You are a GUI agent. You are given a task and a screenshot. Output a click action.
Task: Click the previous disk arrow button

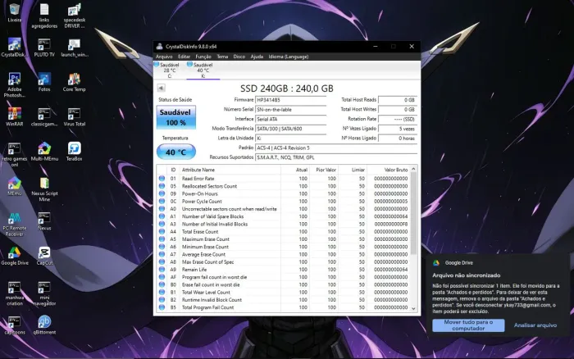click(161, 88)
